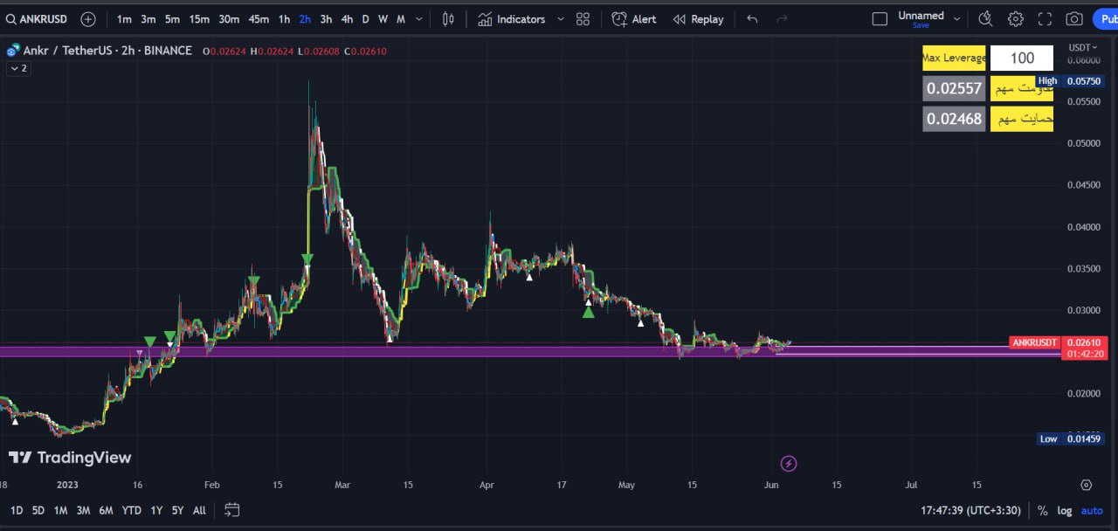Expand more timeframes dropdown arrow

tap(419, 19)
